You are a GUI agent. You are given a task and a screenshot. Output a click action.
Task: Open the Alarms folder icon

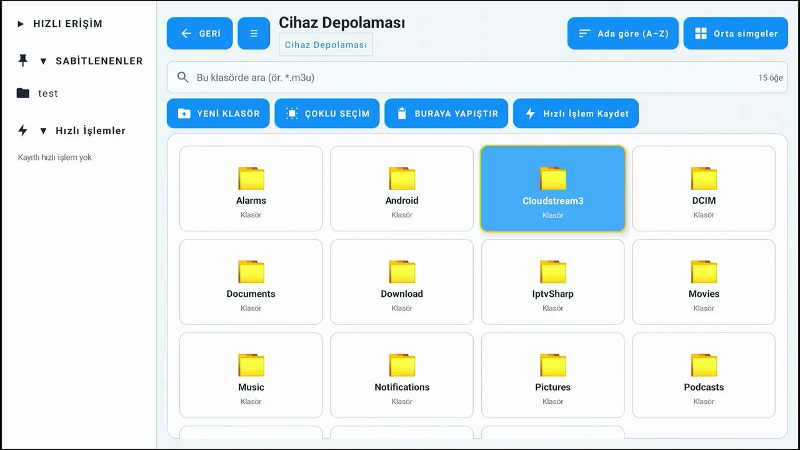[251, 179]
